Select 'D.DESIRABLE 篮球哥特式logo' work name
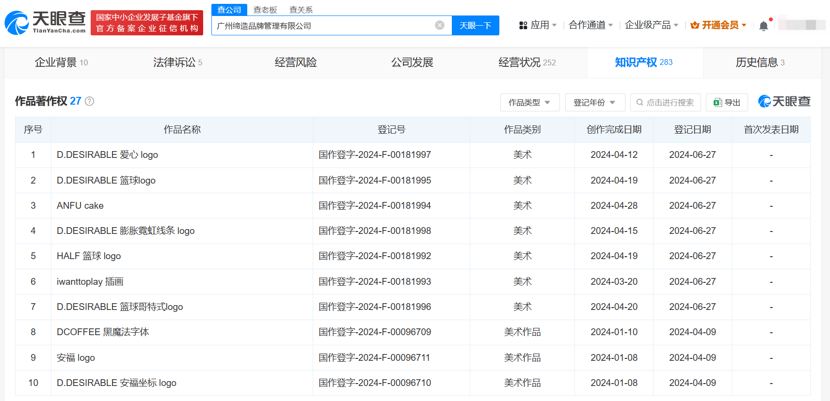 point(120,307)
